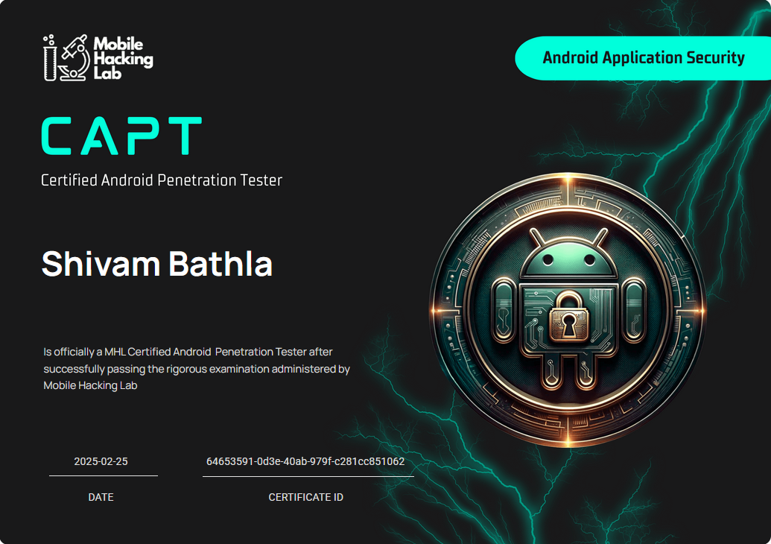The image size is (771, 544).
Task: Click the DATE label
Action: pyautogui.click(x=101, y=497)
